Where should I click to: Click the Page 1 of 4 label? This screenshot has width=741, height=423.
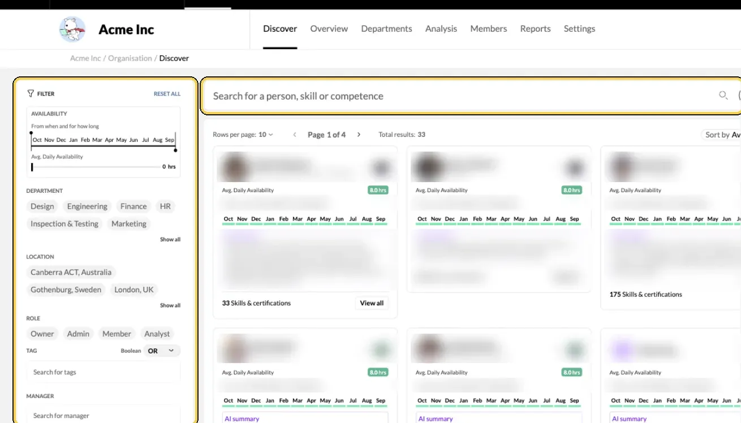(326, 135)
